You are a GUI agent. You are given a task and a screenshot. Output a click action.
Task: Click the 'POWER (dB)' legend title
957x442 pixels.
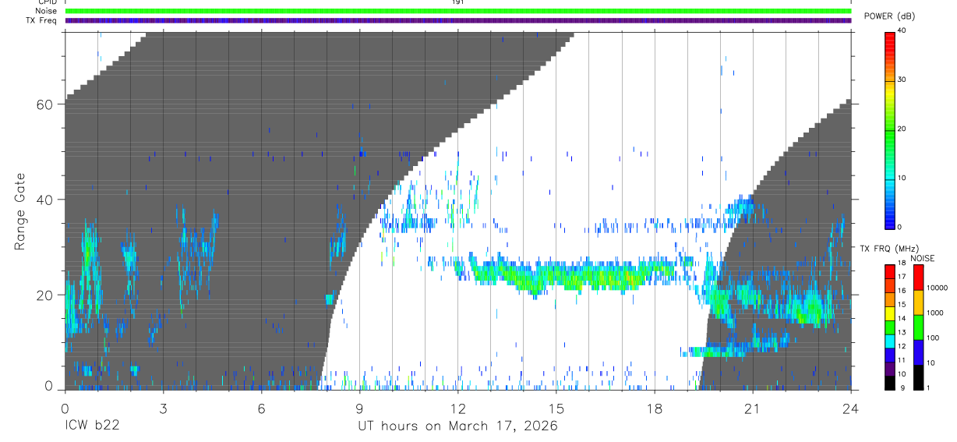pos(891,16)
